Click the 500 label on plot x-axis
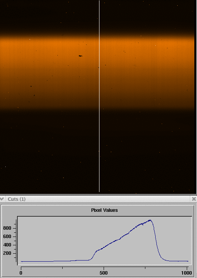Image resolution: width=197 pixels, height=278 pixels. (x=104, y=273)
